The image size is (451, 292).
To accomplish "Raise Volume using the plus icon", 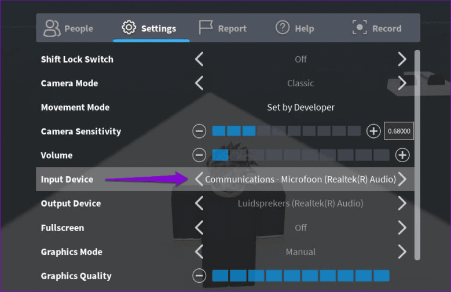I will pyautogui.click(x=402, y=155).
